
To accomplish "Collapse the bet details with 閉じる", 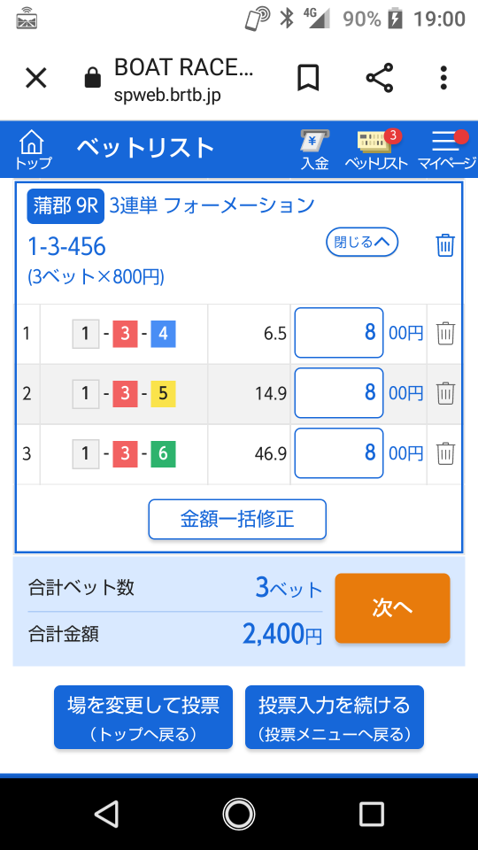I will 362,242.
